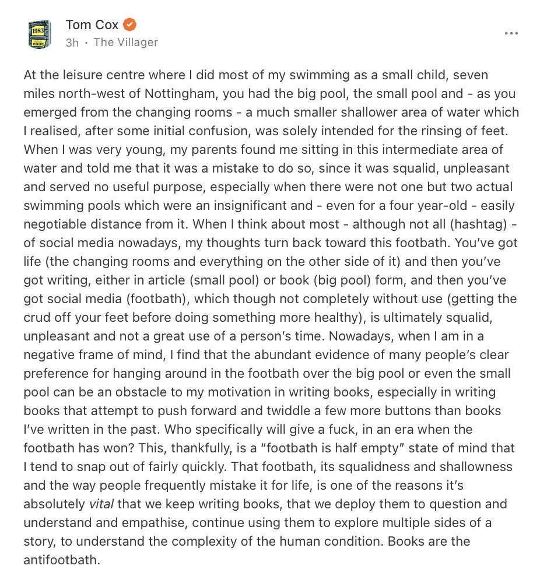The height and width of the screenshot is (576, 540).
Task: Click the final word antifootbath
Action: [x=62, y=560]
